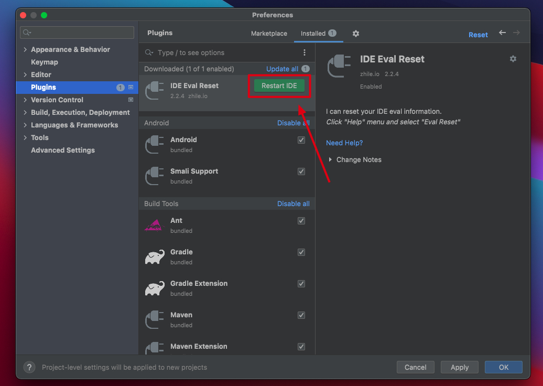Click the back arrow in Preferences header
543x386 pixels.
[x=502, y=33]
